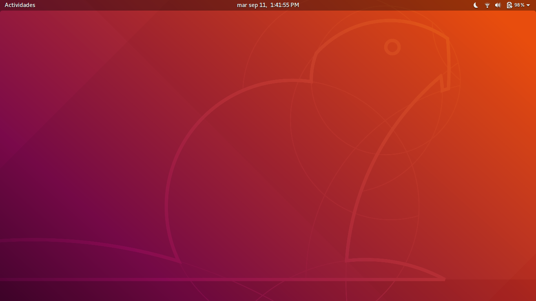Expand the system menu arrow
Viewport: 536px width, 301px height.
[x=528, y=5]
